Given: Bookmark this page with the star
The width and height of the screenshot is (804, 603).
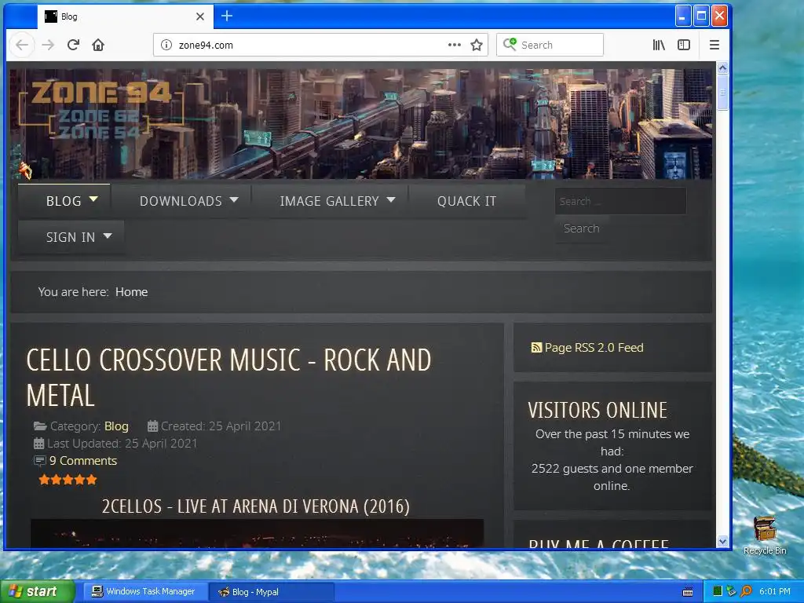Looking at the screenshot, I should click(477, 45).
